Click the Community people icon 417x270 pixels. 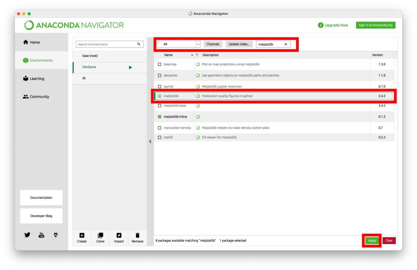click(x=26, y=97)
